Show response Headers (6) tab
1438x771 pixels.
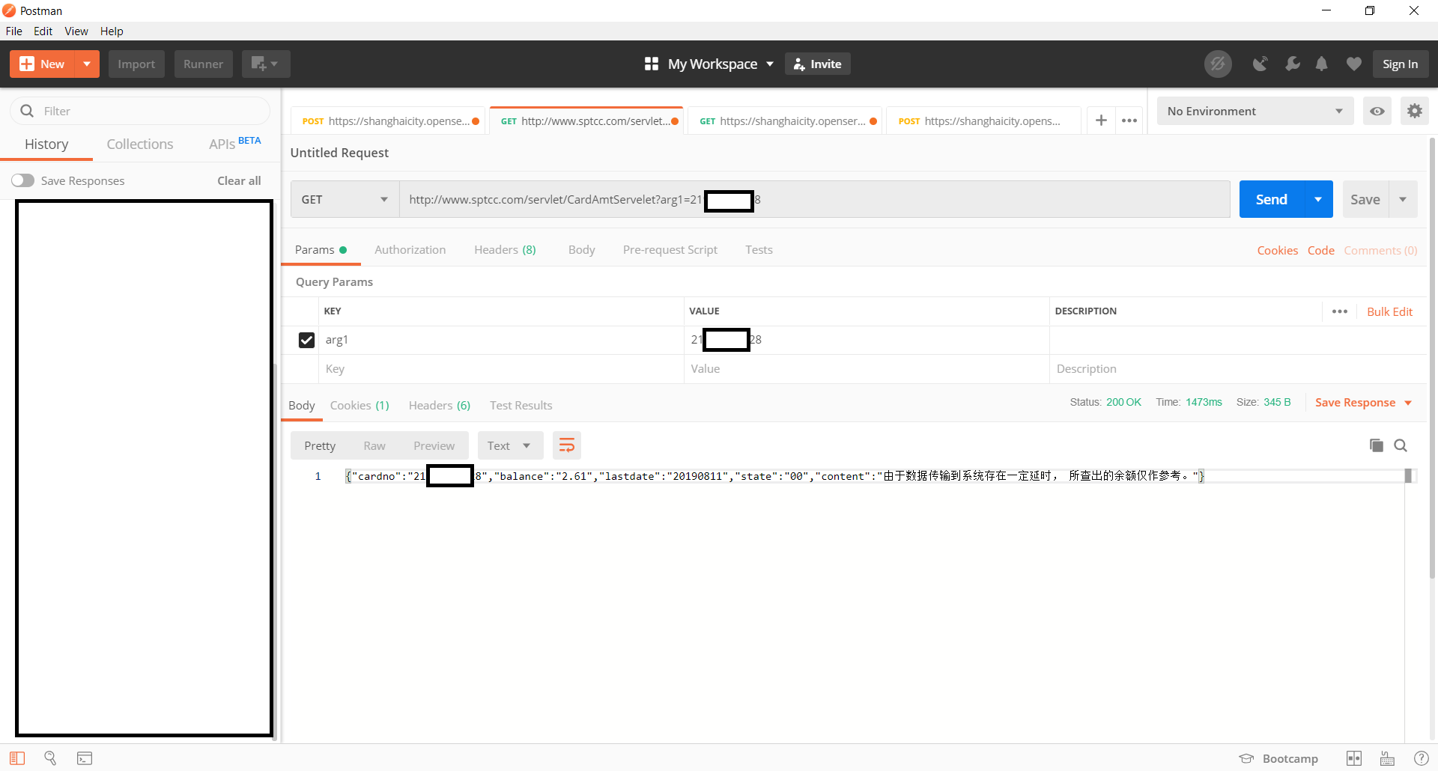tap(440, 406)
